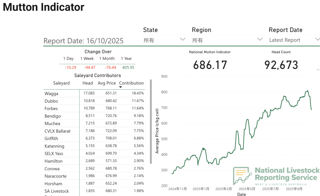Click the saleyard table vertical scrollbar
320x196 pixels.
[151, 121]
